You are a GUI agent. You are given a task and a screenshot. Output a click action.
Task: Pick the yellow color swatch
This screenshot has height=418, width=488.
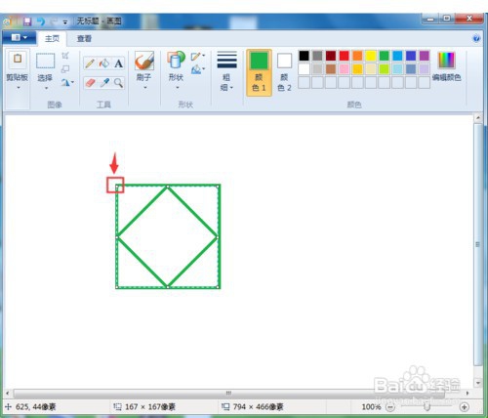point(371,56)
